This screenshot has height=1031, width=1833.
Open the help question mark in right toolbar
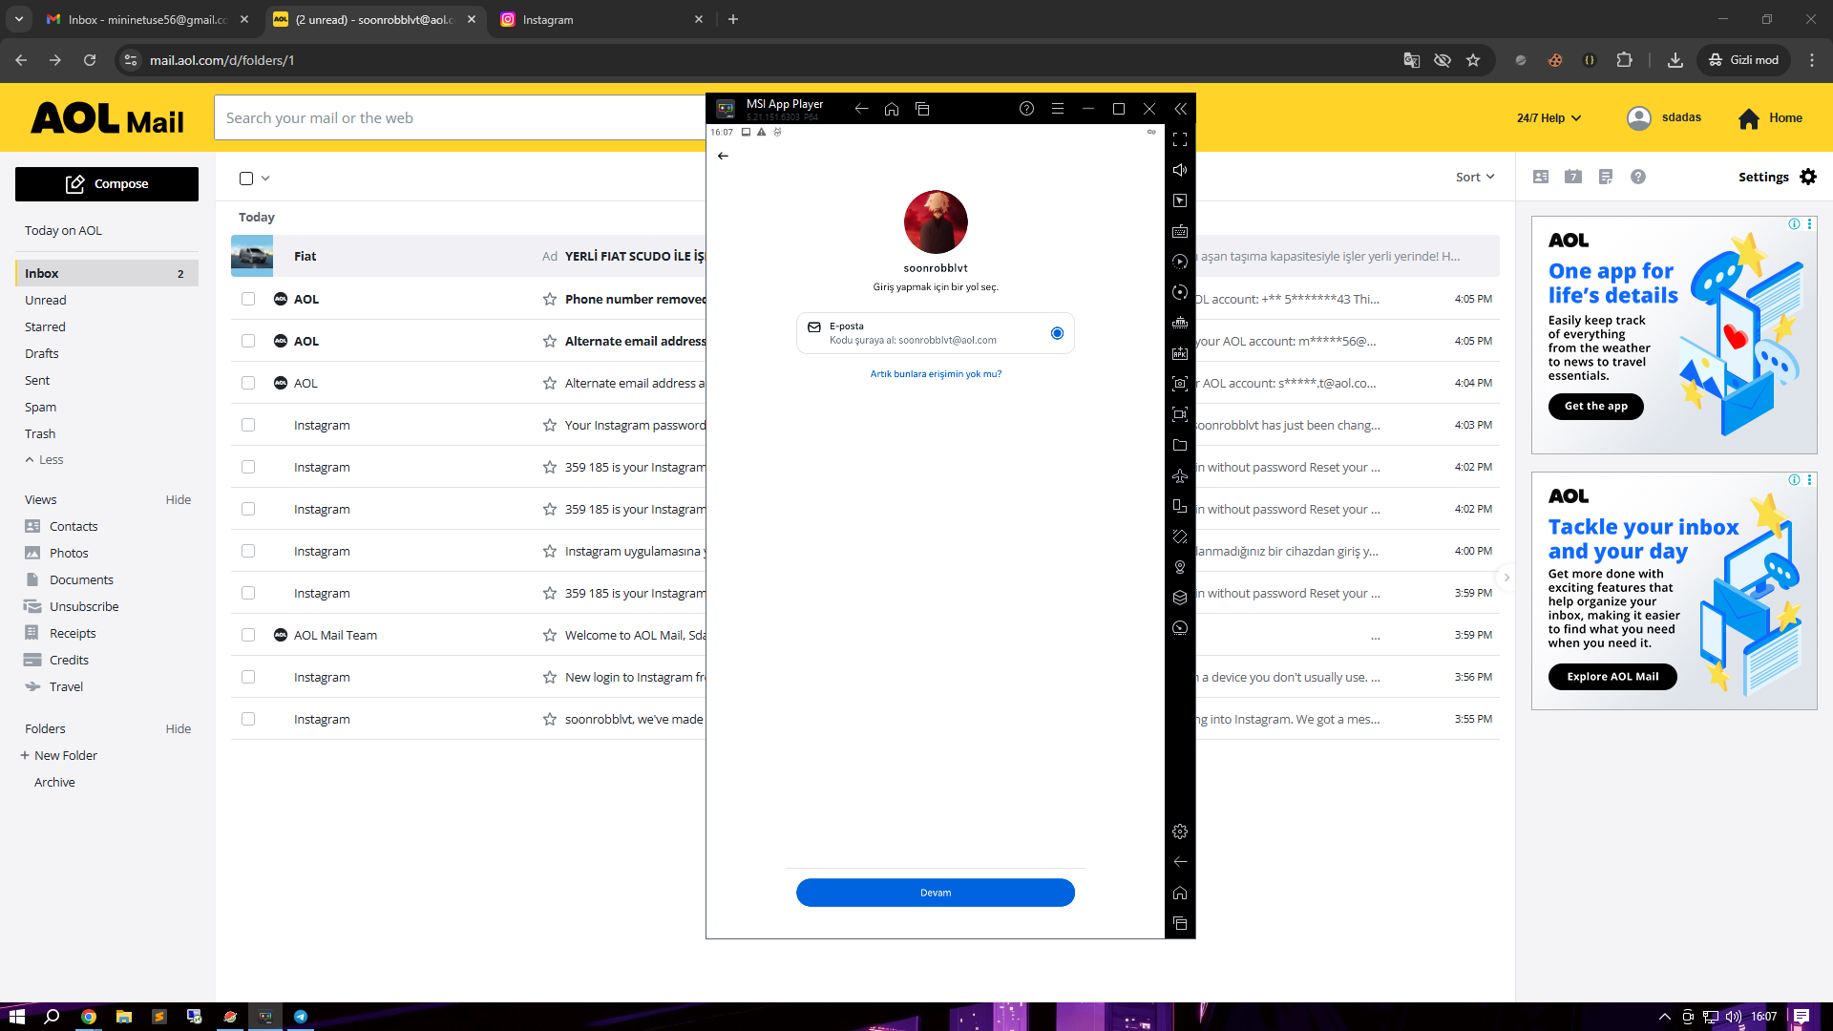coord(1638,177)
